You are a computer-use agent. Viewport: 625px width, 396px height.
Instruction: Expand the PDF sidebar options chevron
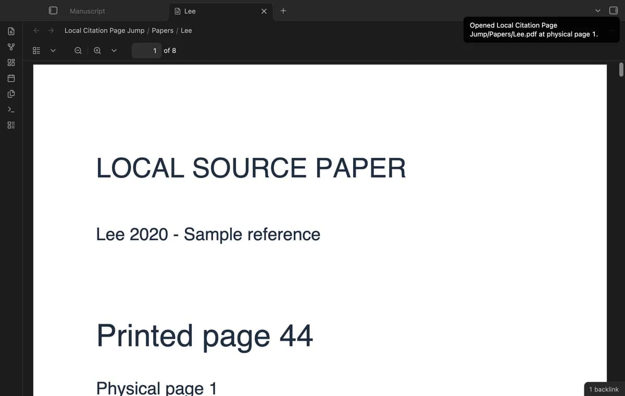point(53,51)
